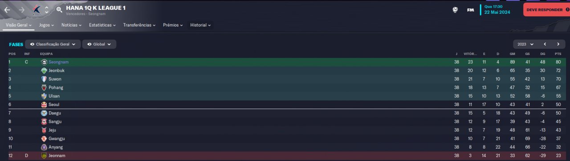Open the search magnifier icon
Viewport: 570px width, 161px height.
59,9
